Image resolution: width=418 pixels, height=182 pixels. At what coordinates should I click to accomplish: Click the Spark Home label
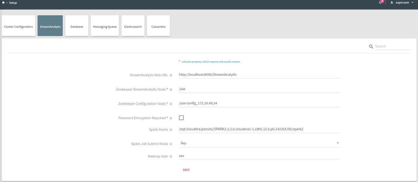pos(158,130)
